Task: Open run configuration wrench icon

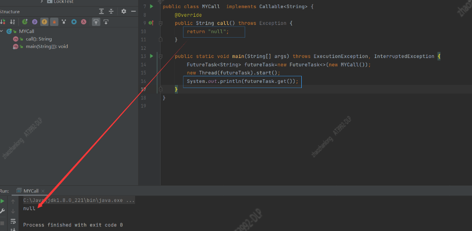Action: click(x=3, y=212)
